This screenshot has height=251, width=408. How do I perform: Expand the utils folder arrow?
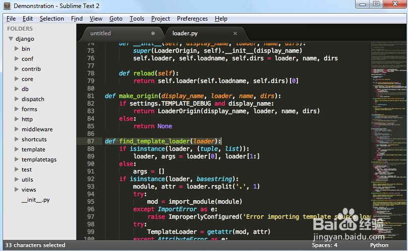17,180
